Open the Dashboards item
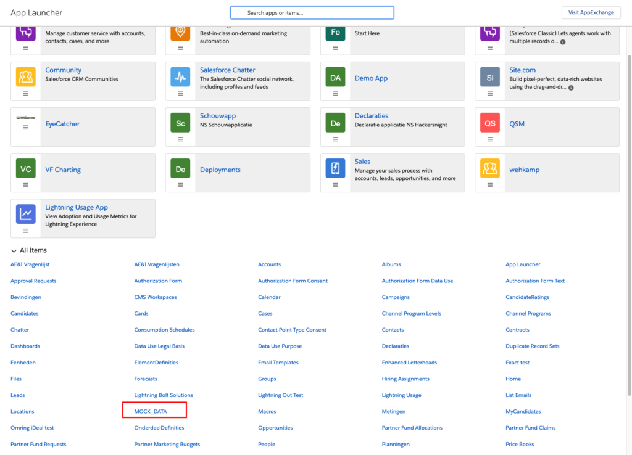632x455 pixels. coord(25,346)
